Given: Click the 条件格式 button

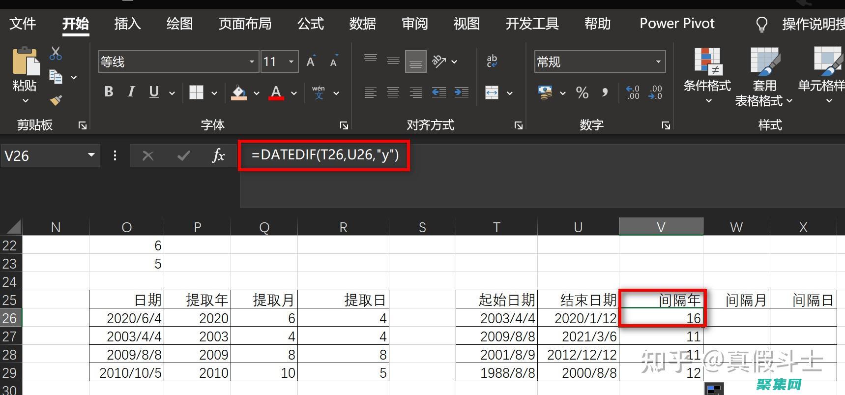Looking at the screenshot, I should point(707,74).
